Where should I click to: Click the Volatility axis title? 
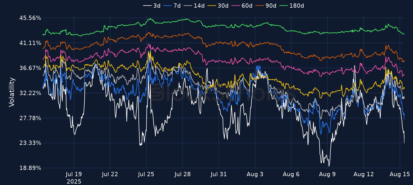click(11, 92)
